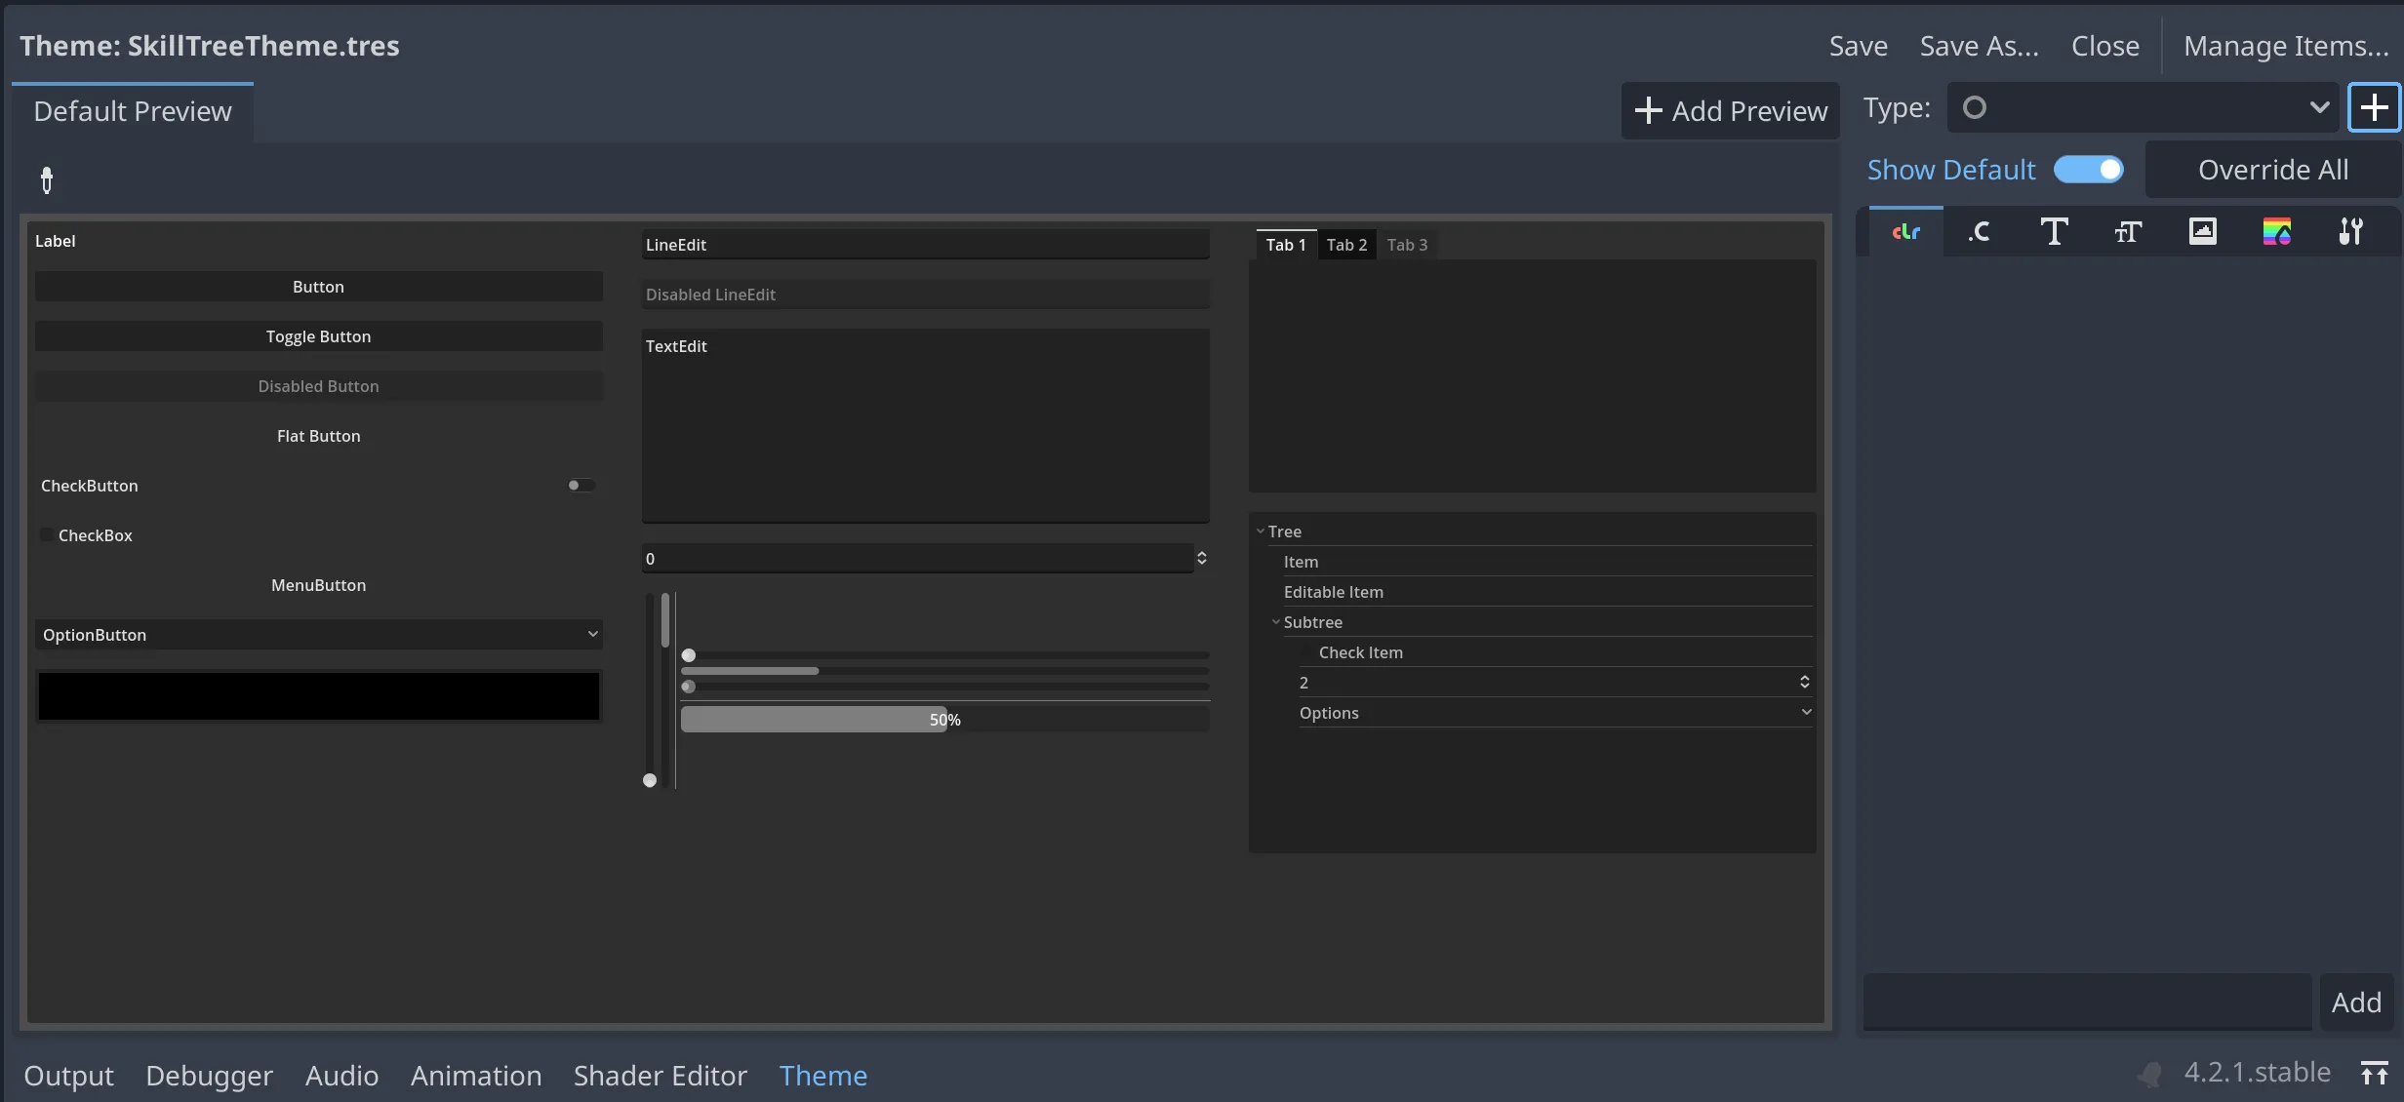Screen dimensions: 2404x1102
Task: Check the Check Item tree checkbox
Action: coord(1306,652)
